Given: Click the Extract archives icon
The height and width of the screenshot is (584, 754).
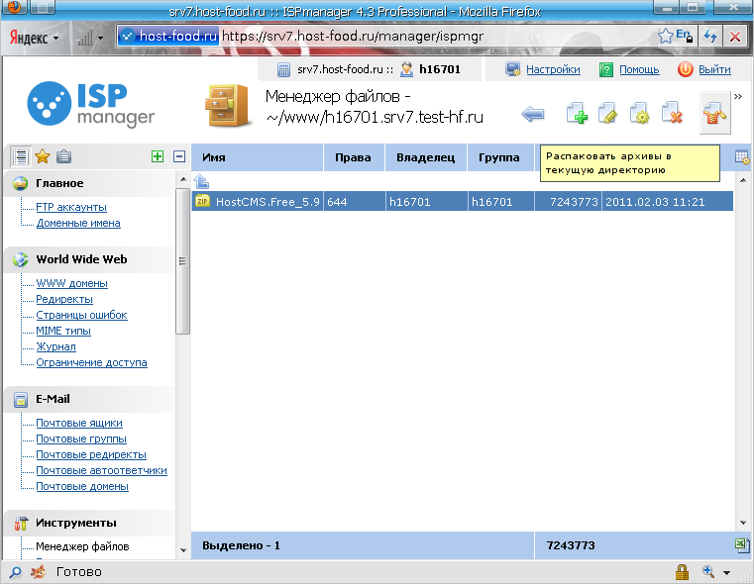Looking at the screenshot, I should (x=713, y=114).
